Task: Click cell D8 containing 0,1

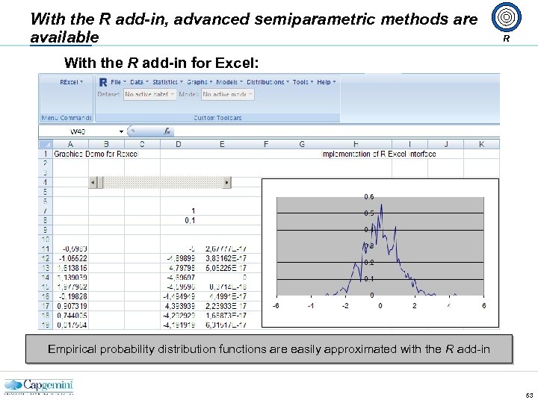Action: (179, 220)
